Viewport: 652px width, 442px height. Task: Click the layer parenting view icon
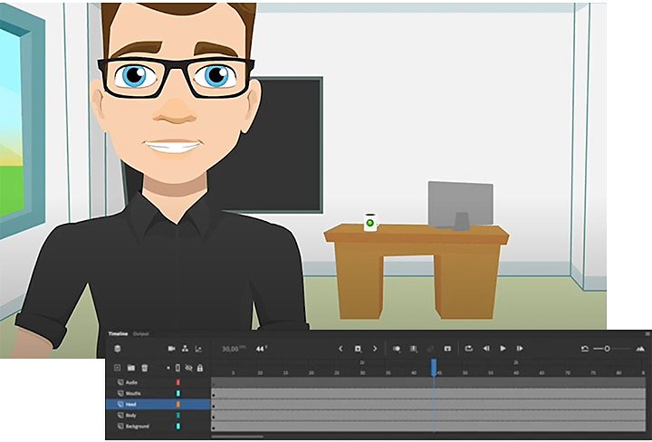(x=186, y=349)
